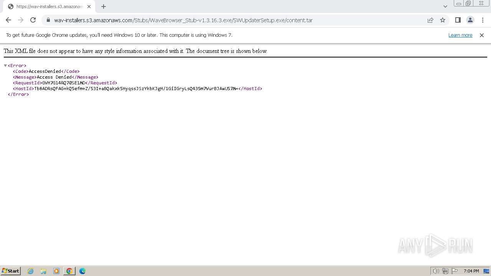Focus the address bar URL
Image resolution: width=491 pixels, height=276 pixels.
[x=183, y=20]
